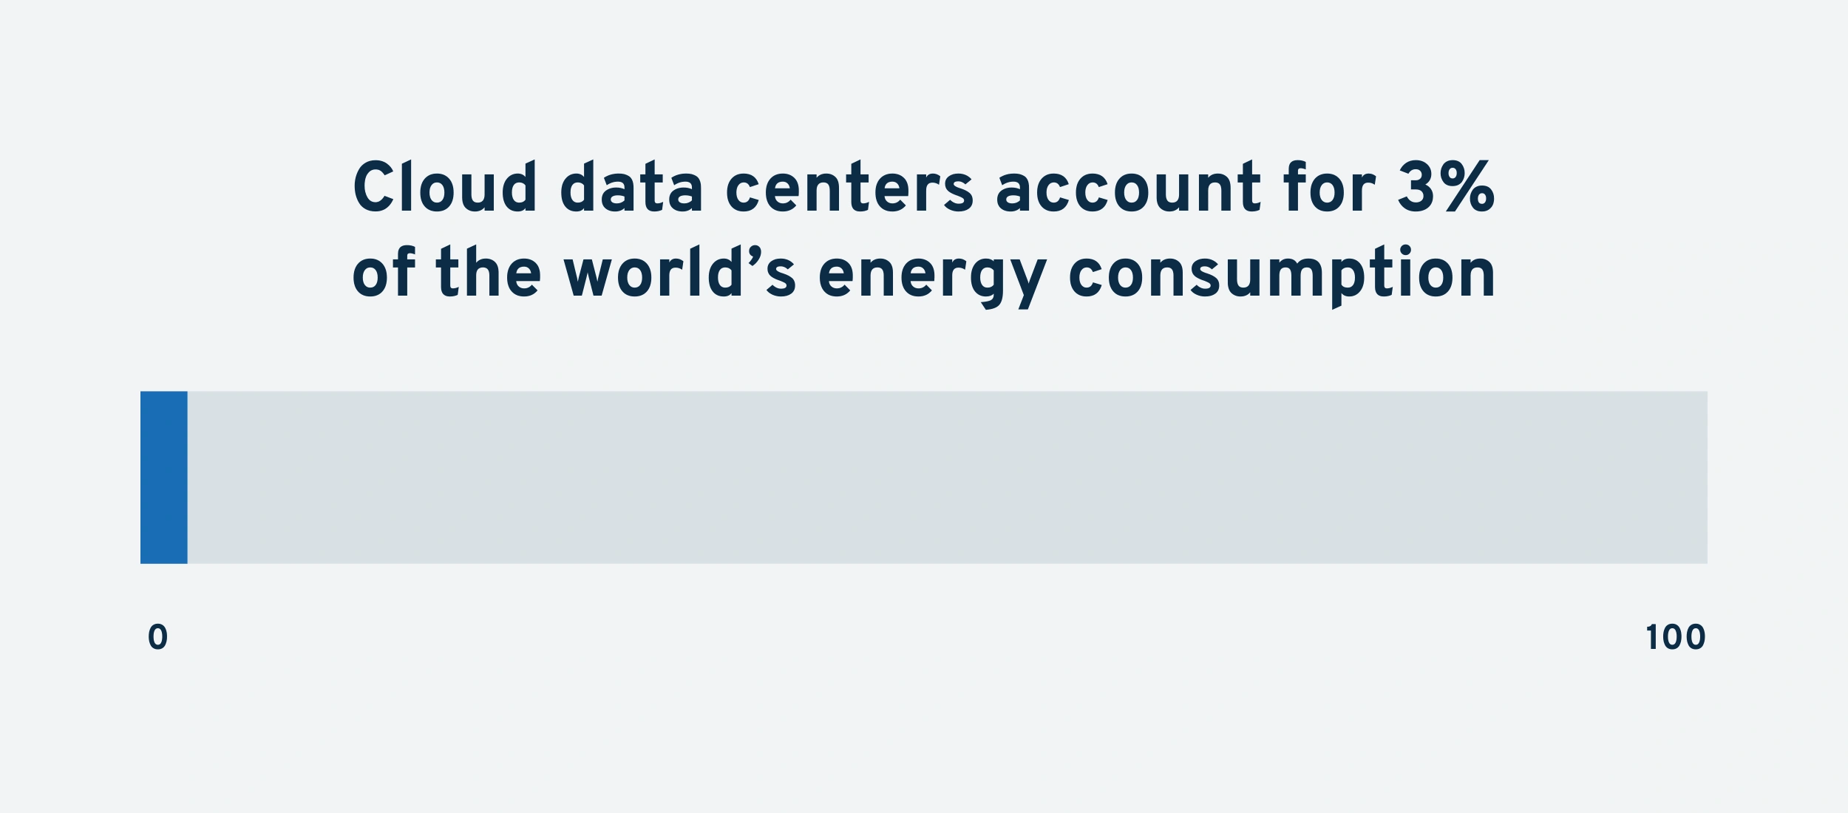The image size is (1848, 813).
Task: Click the capital "C" of "Cloud"
Action: 373,188
